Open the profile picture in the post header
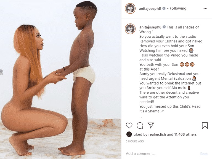The width and height of the screenshot is (212, 159). click(130, 9)
